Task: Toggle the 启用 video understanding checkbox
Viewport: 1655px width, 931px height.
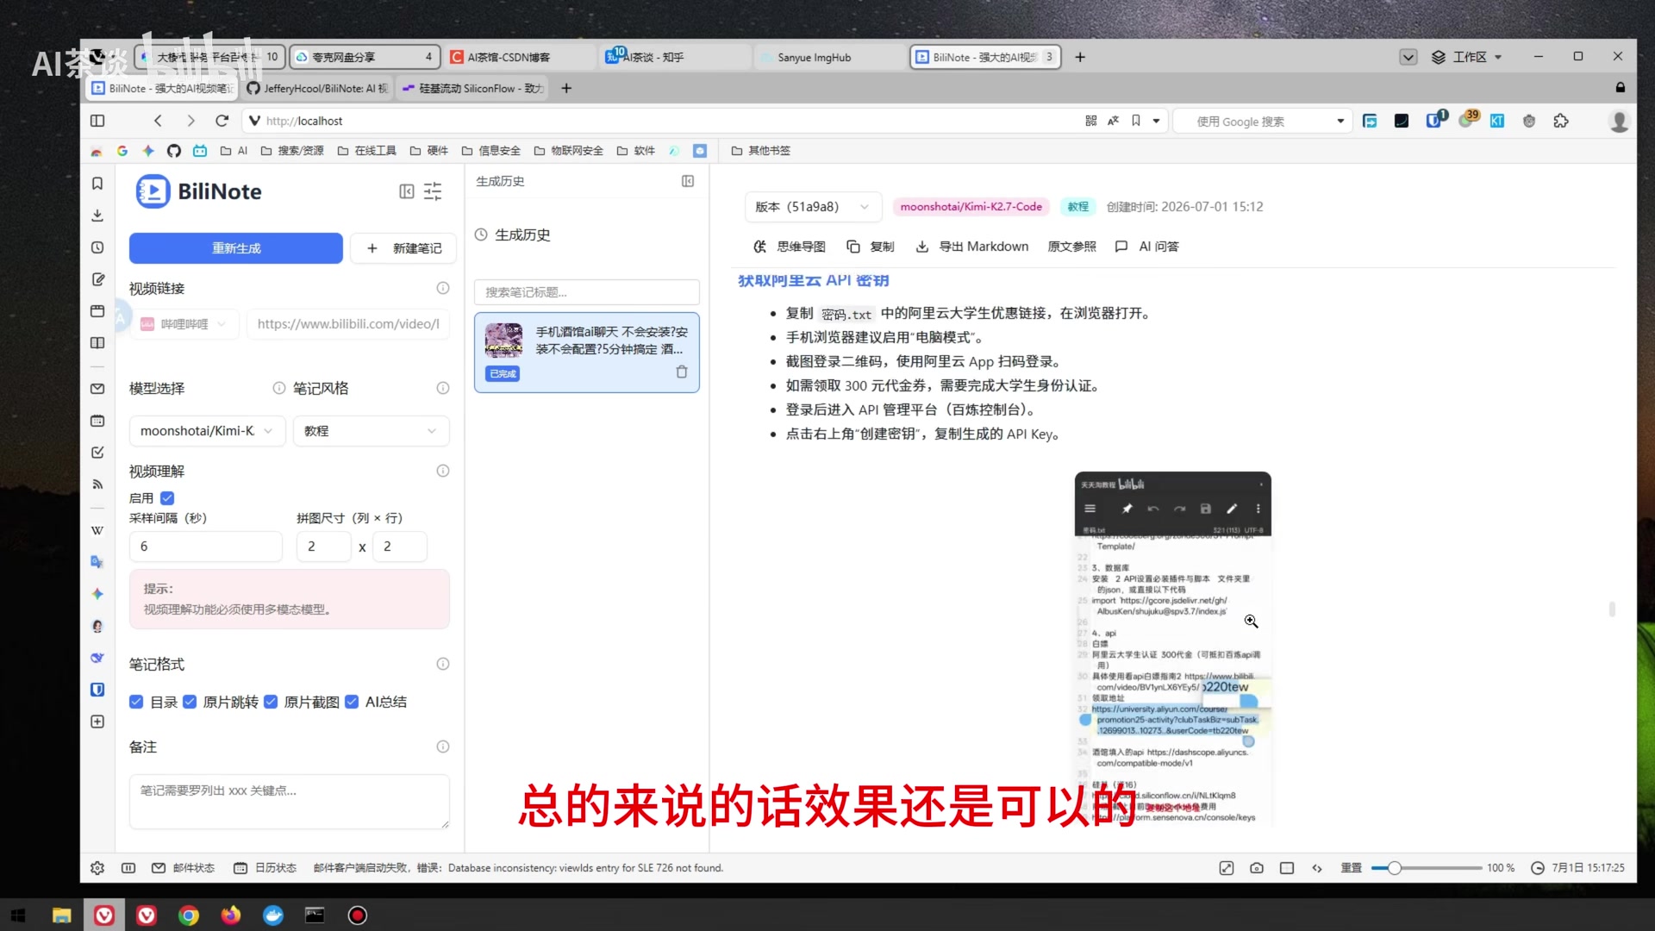Action: click(x=167, y=498)
